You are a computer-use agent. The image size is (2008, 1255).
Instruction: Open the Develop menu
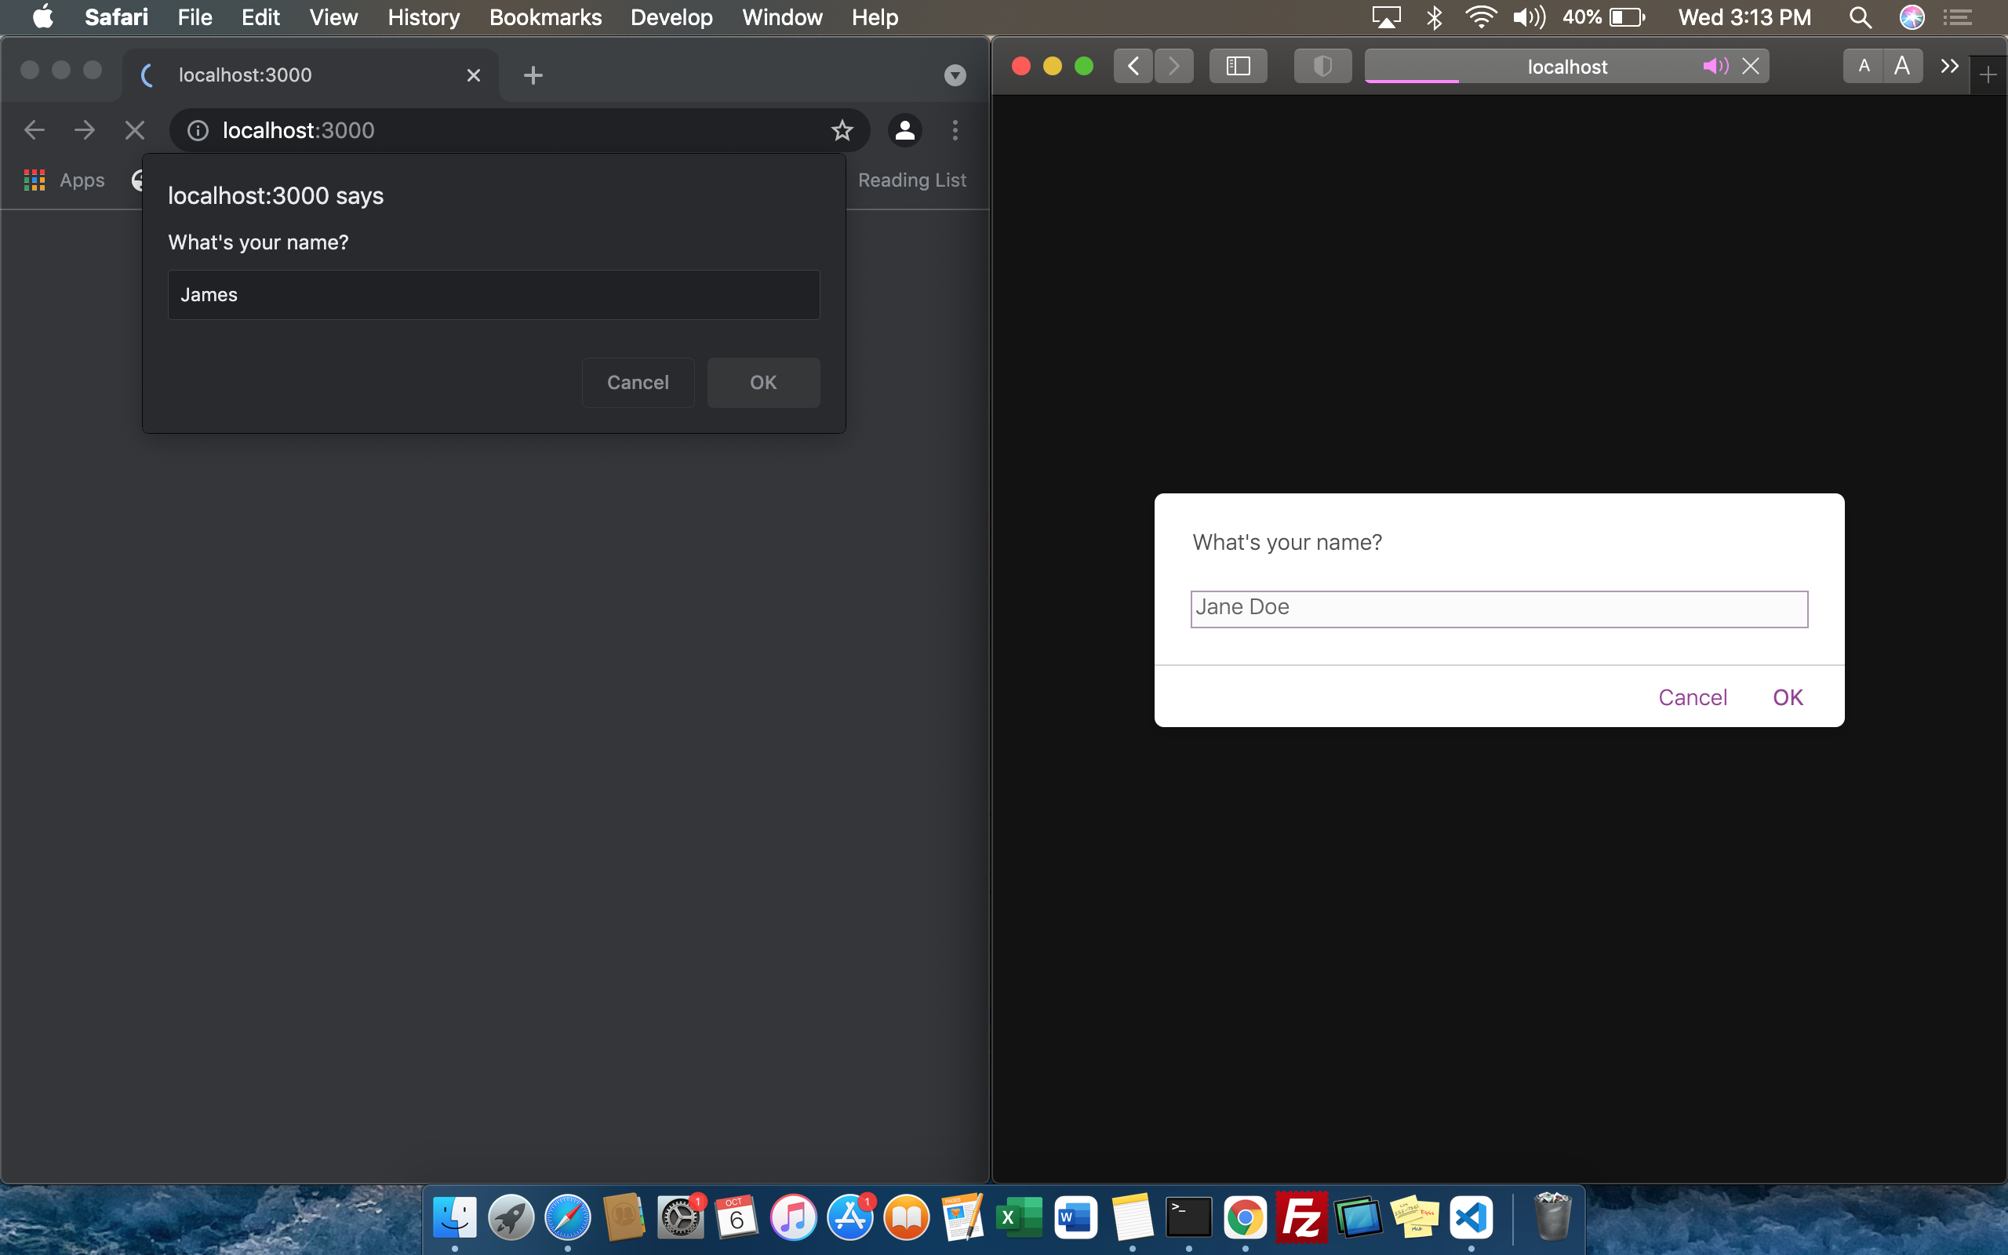pos(671,16)
